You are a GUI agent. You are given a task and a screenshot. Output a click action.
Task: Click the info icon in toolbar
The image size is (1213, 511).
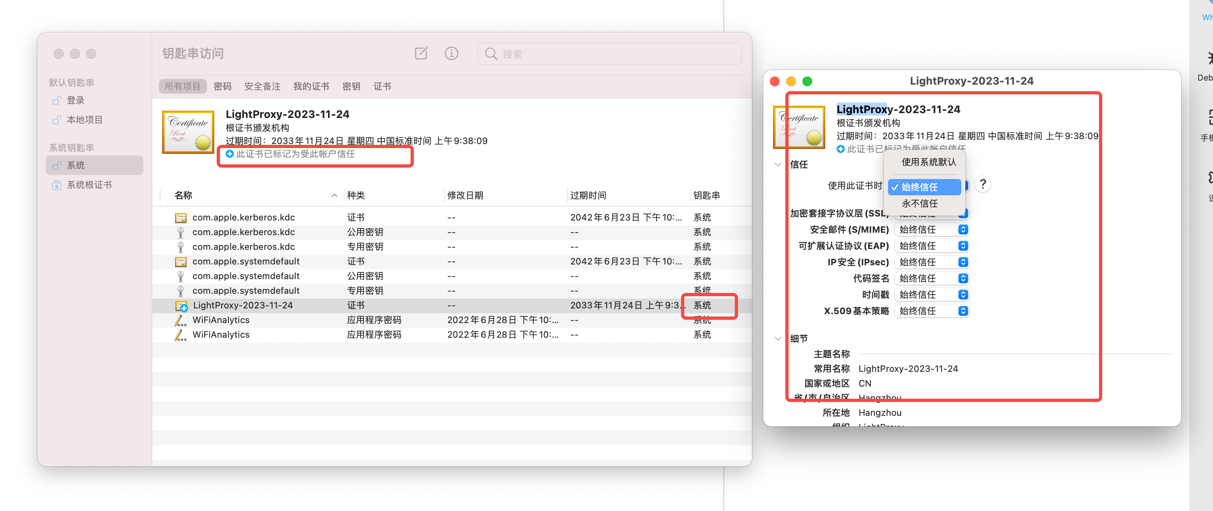pos(451,54)
